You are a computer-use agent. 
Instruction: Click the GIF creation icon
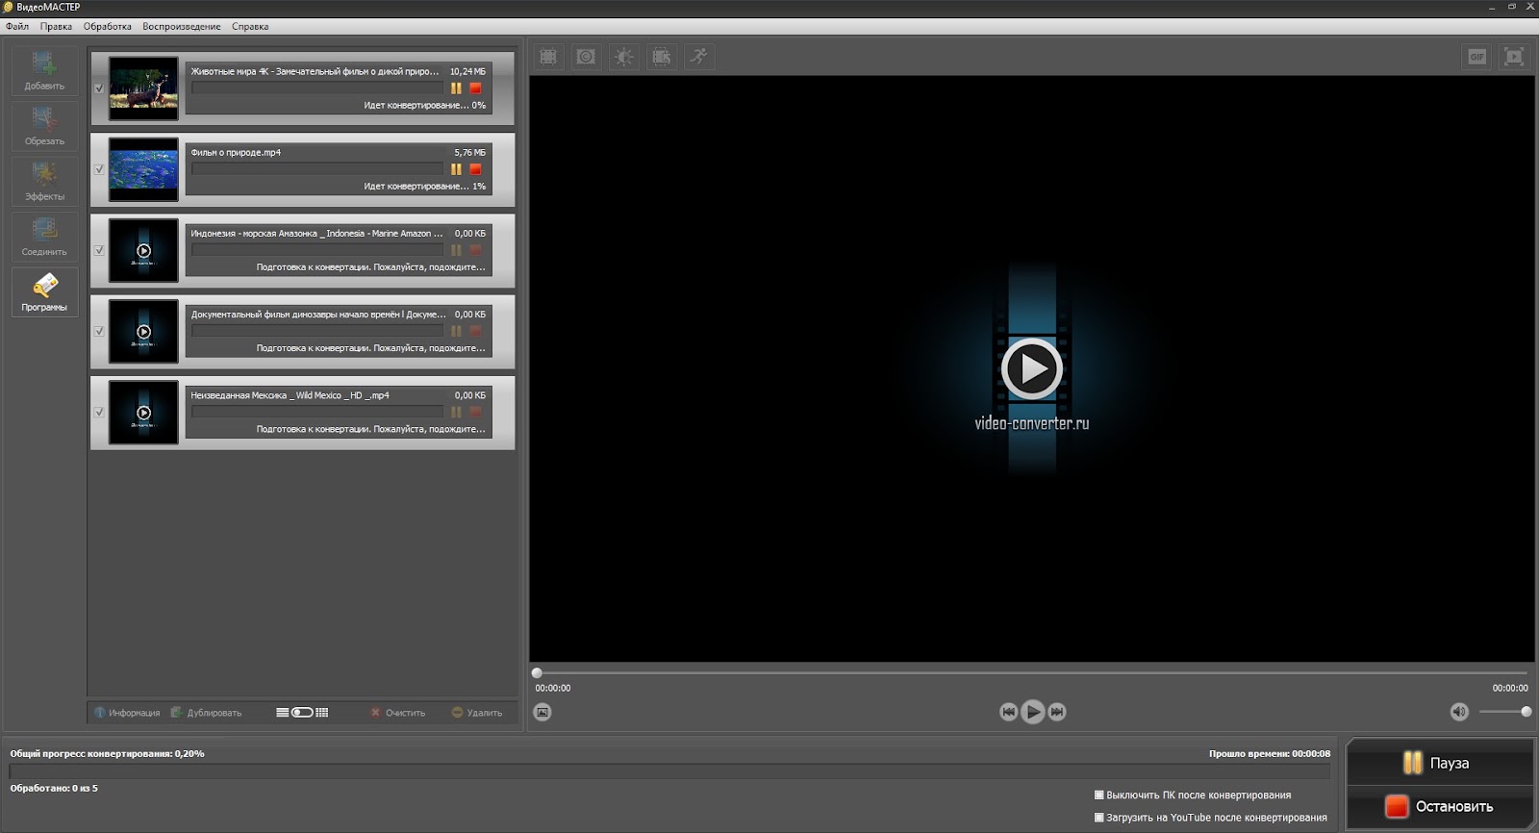click(x=1476, y=57)
